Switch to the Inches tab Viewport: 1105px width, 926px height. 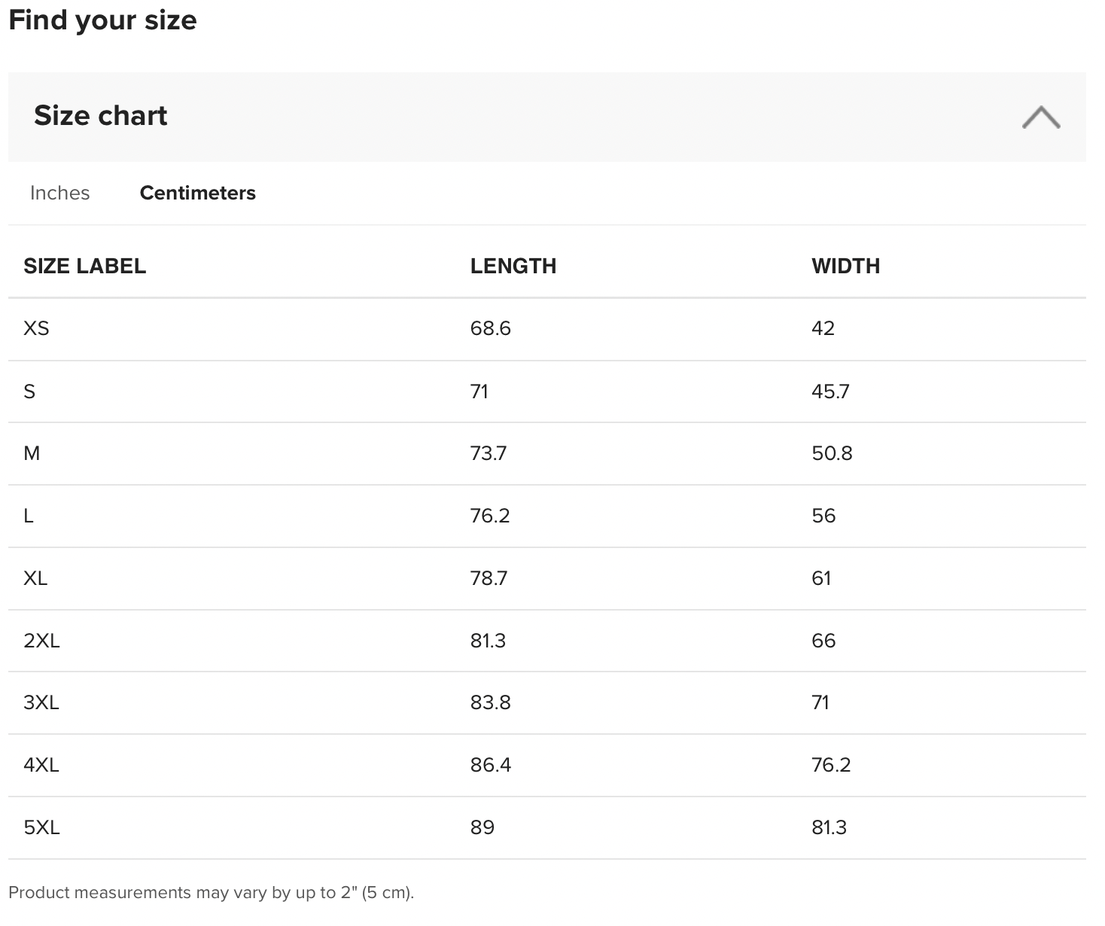coord(59,193)
